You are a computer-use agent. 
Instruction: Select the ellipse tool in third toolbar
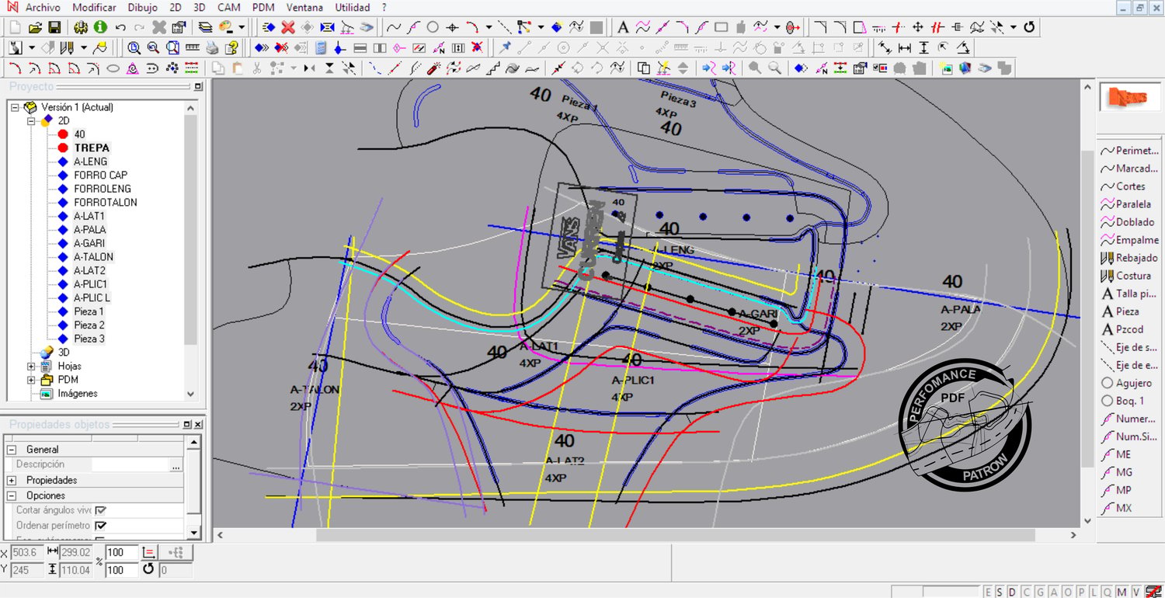point(113,68)
